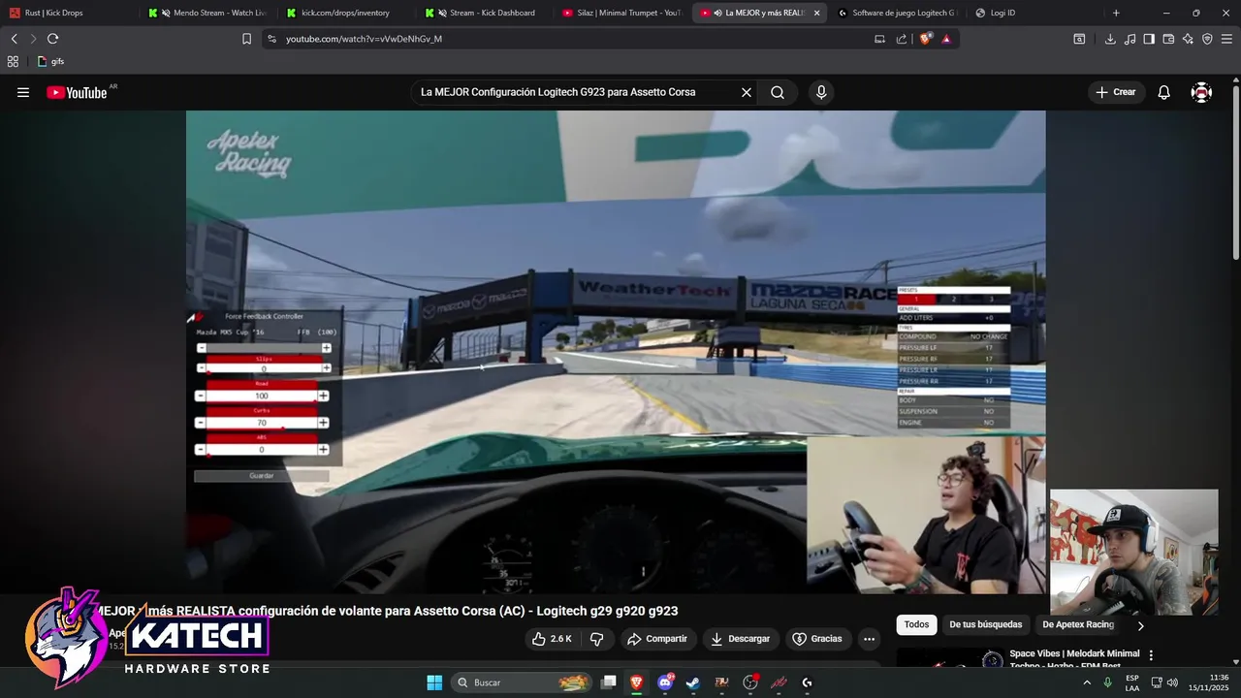Image resolution: width=1241 pixels, height=698 pixels.
Task: Open the ESP LAA language switcher
Action: coord(1132,682)
